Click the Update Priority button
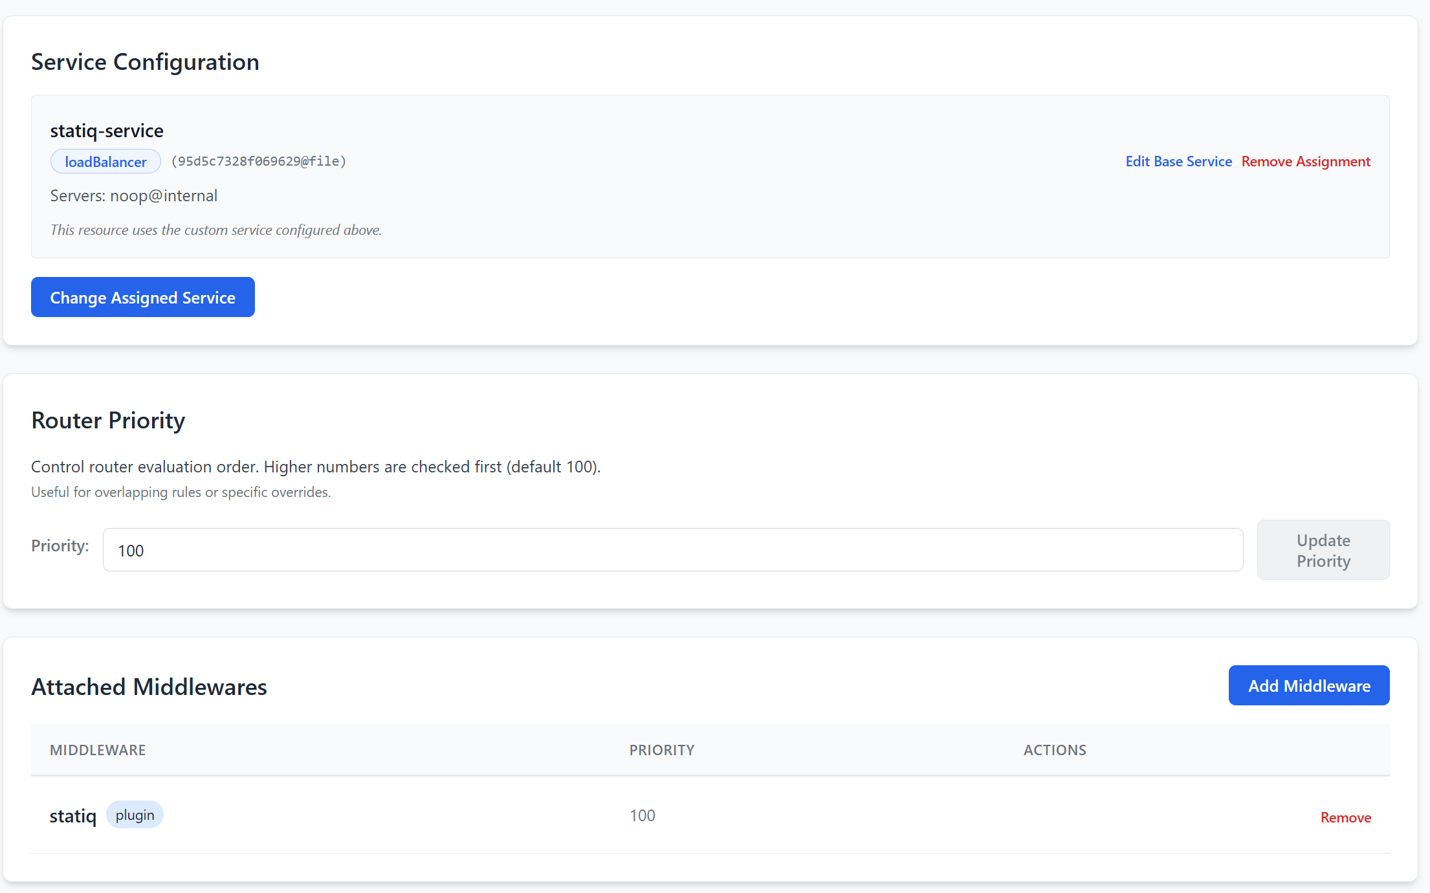The height and width of the screenshot is (893, 1430). [1323, 550]
